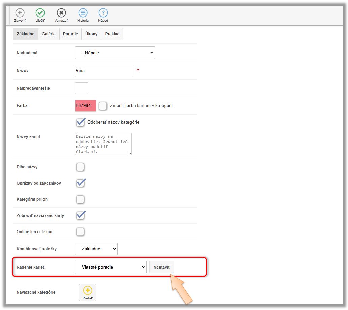Screen dimensions: 348x310
Task: Click the Zatvoriť back arrow icon
Action: click(20, 13)
